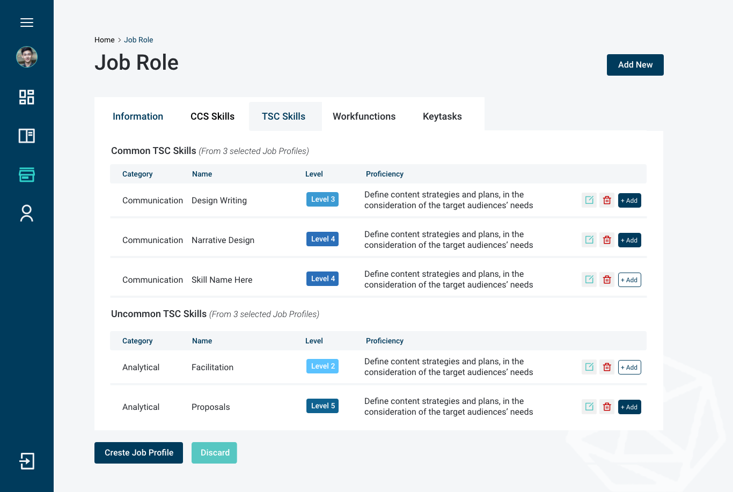
Task: Edit the Design Writing skill row
Action: pyautogui.click(x=589, y=200)
